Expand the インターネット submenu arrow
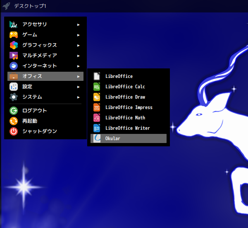The height and width of the screenshot is (228, 248). [78, 66]
